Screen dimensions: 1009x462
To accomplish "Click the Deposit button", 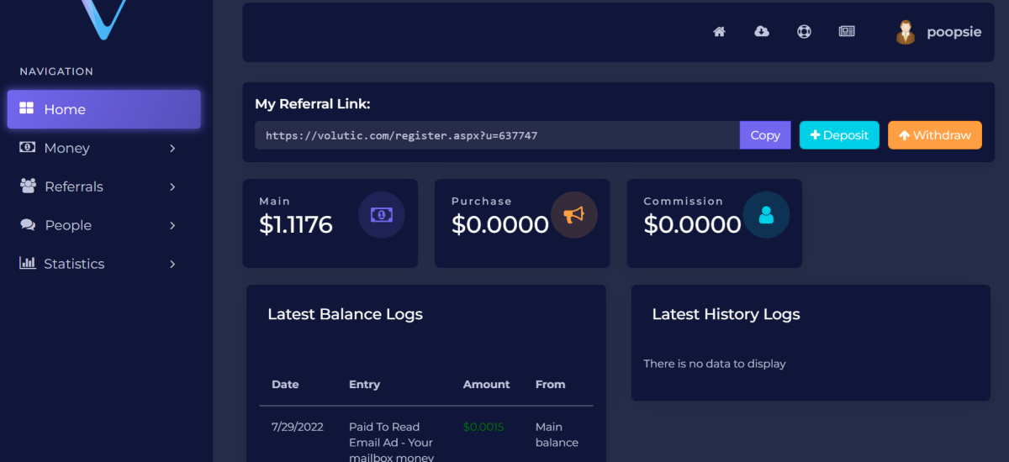I will (x=838, y=135).
